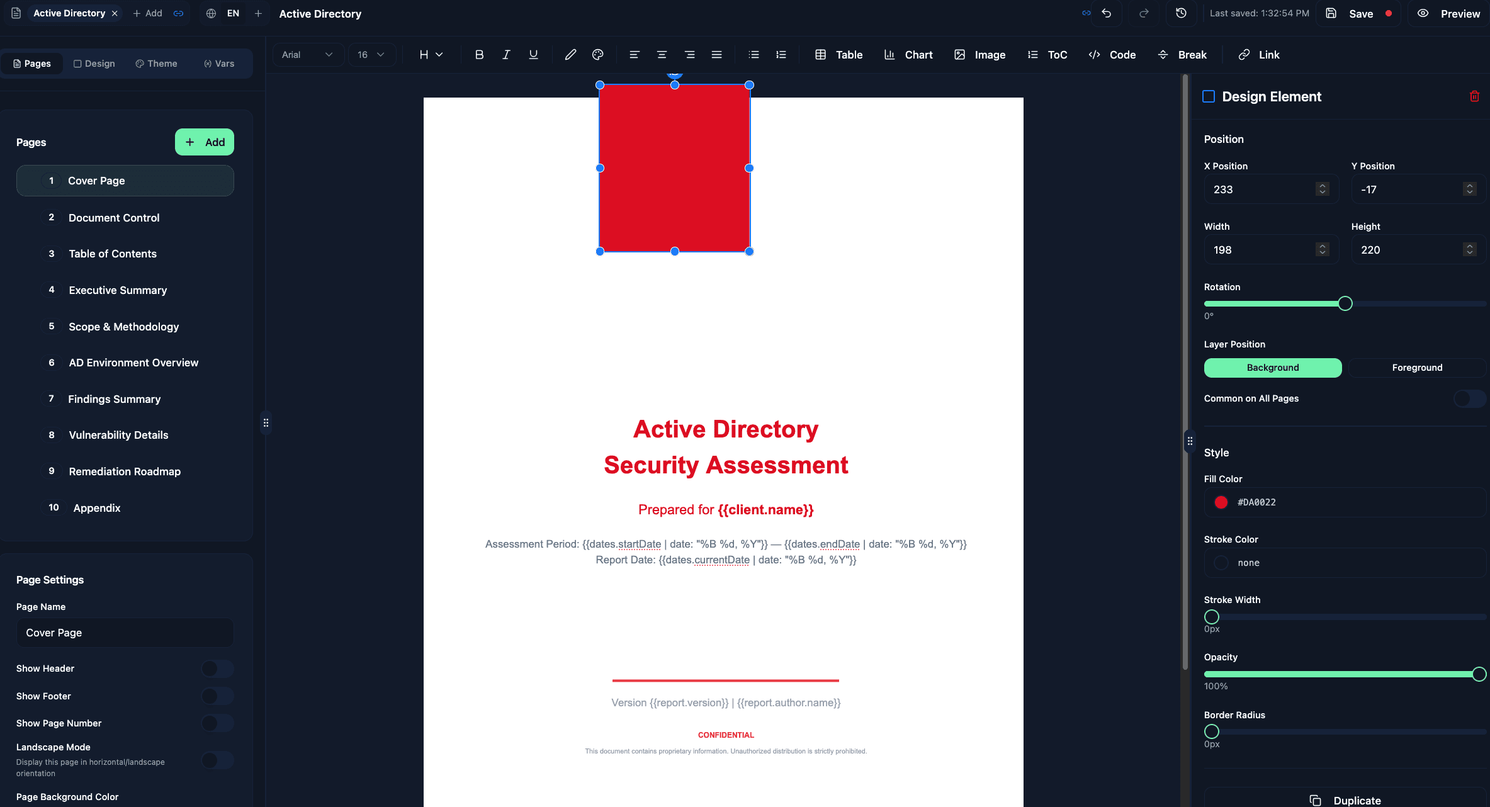The height and width of the screenshot is (807, 1490).
Task: Open the Document Control page
Action: (x=125, y=218)
